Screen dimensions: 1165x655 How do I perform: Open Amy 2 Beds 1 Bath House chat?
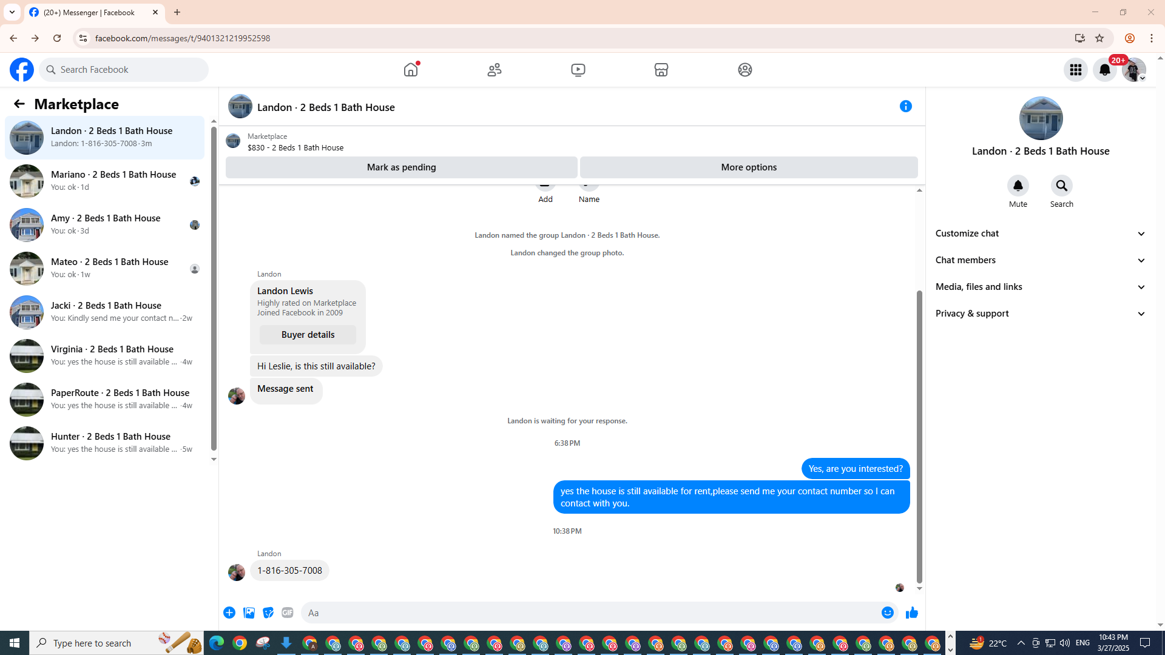(105, 224)
